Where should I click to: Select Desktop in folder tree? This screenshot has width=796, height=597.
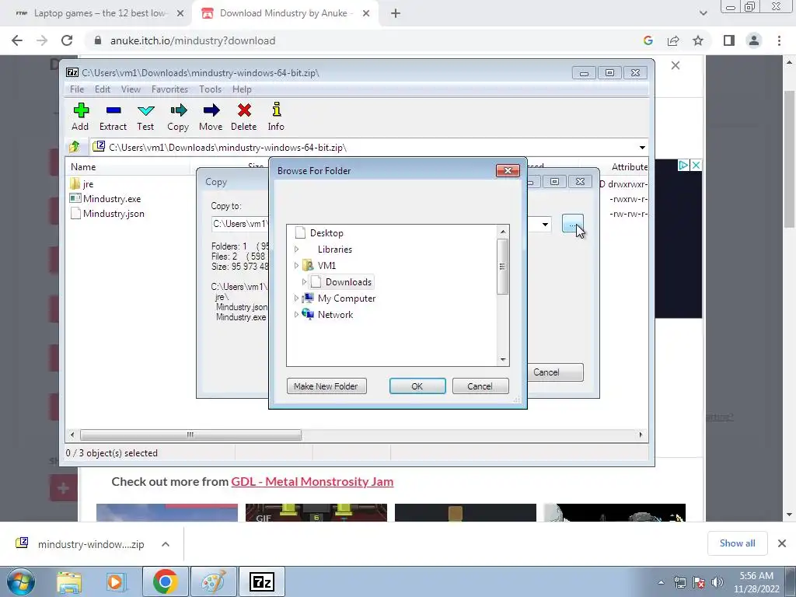(x=326, y=233)
